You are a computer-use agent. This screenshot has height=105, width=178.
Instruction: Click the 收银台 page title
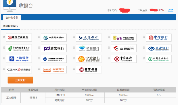26,5
